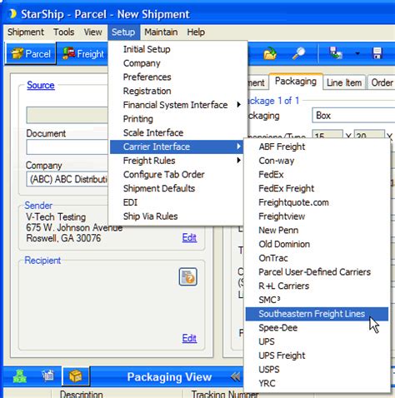Choose USPS carrier interface
The height and width of the screenshot is (398, 395).
pos(317,370)
